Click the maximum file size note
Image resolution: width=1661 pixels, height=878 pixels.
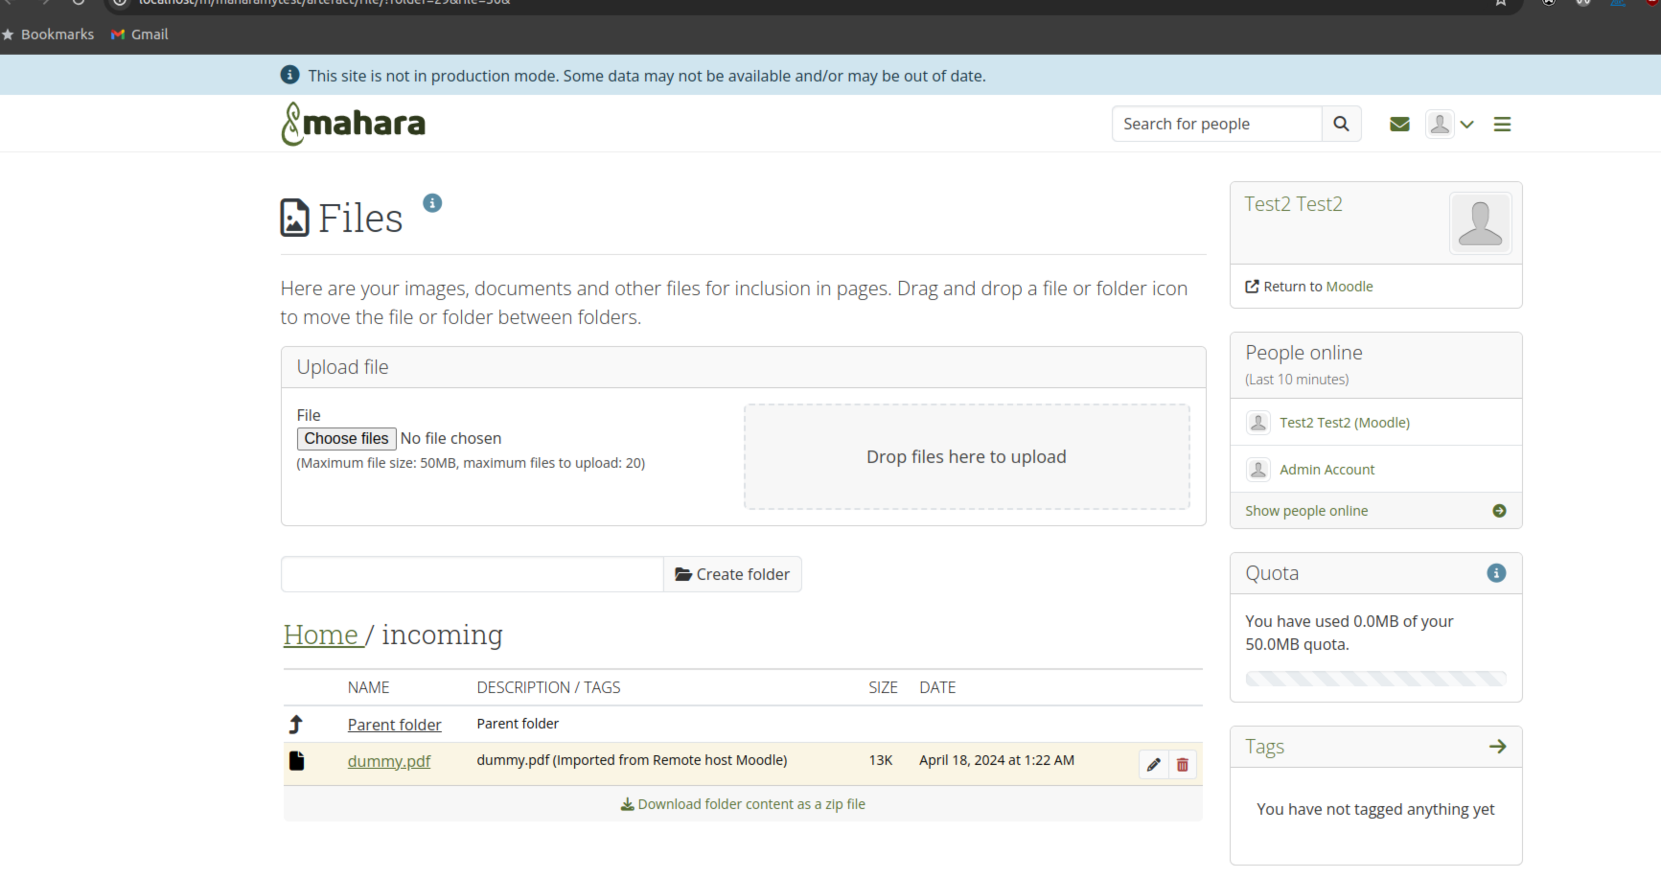[x=471, y=463]
